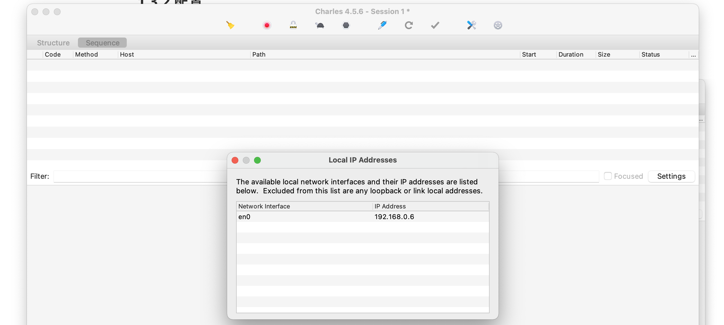Screen dimensions: 724x325
Task: Close the Local IP Addresses dialog
Action: pos(235,160)
